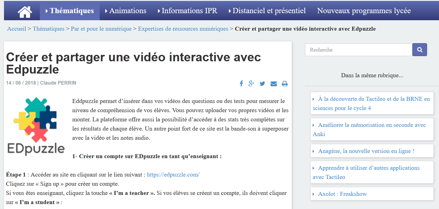Open the edpuzzle.com link

pos(173,175)
